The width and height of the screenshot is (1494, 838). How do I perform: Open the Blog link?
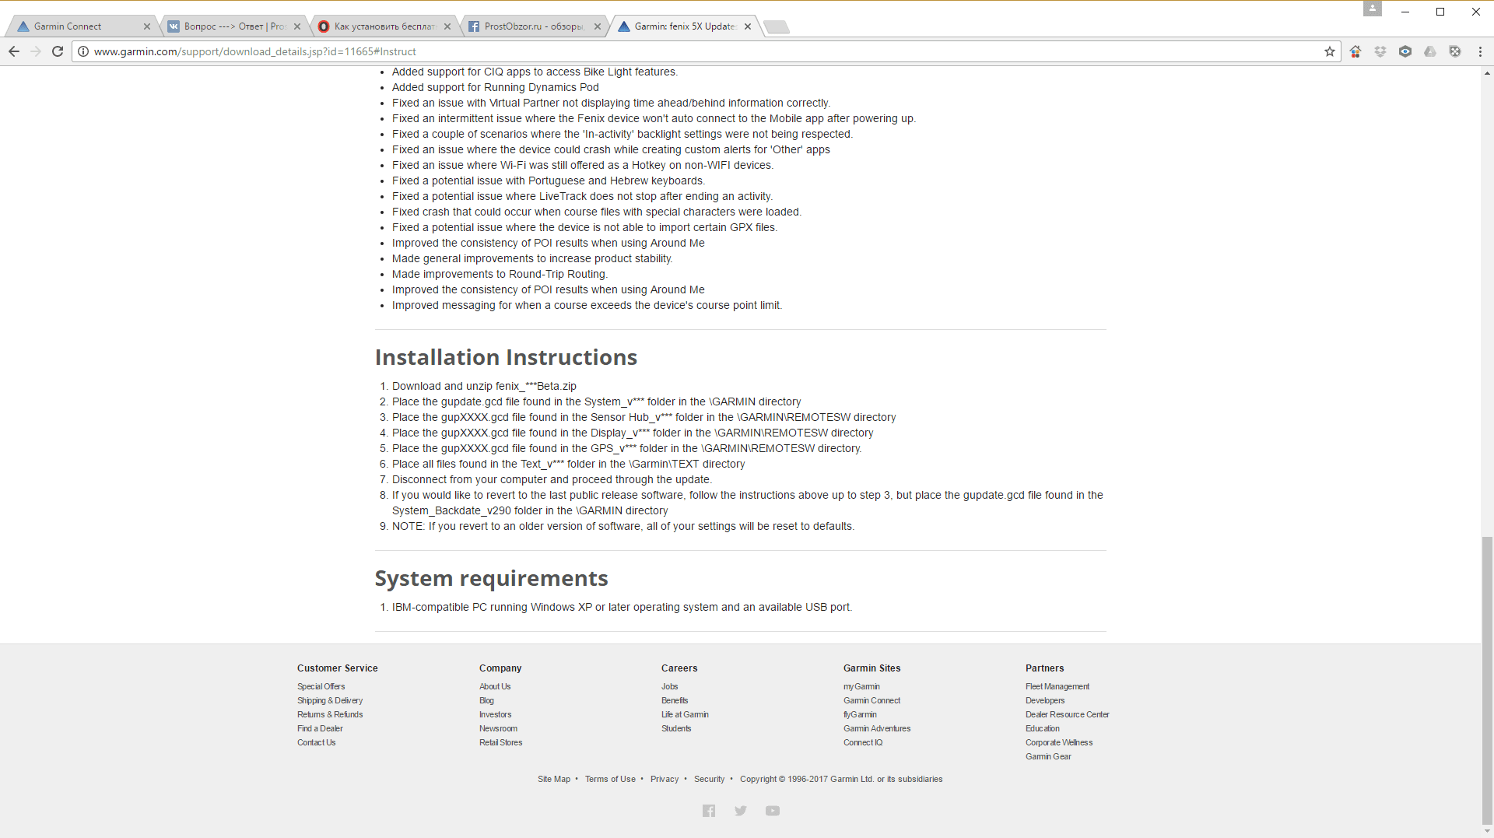486,700
